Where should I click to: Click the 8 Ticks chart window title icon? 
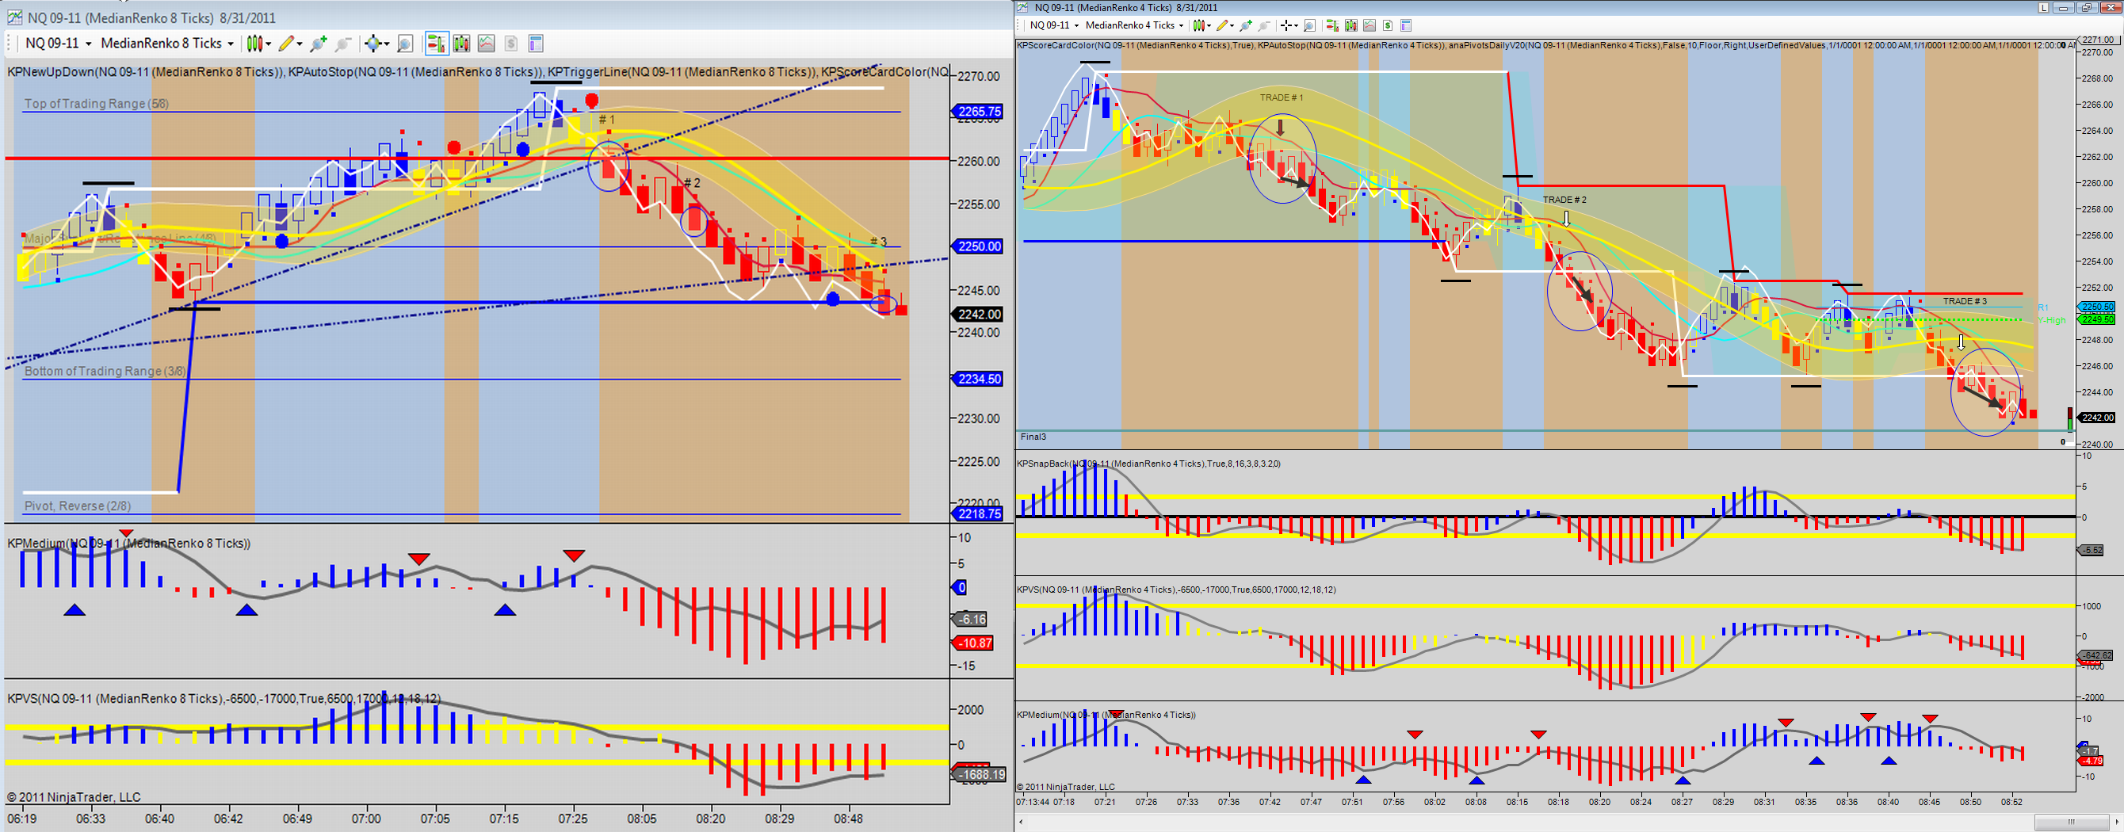point(14,17)
